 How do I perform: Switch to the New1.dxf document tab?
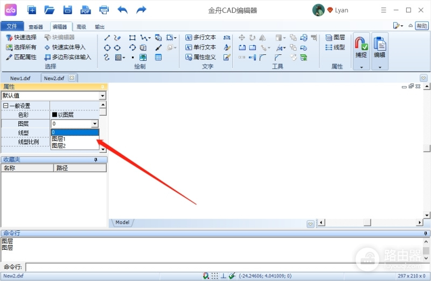(20, 78)
